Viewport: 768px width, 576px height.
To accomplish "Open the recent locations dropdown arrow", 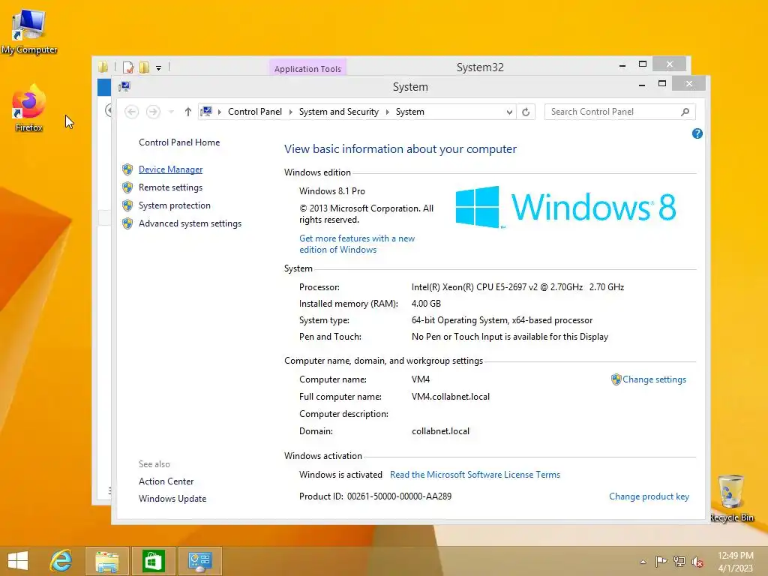I will (171, 112).
